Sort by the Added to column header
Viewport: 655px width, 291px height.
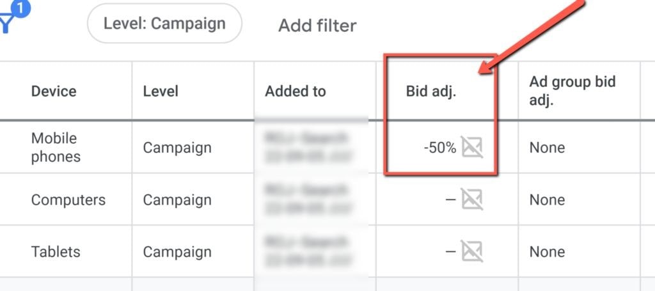coord(296,91)
